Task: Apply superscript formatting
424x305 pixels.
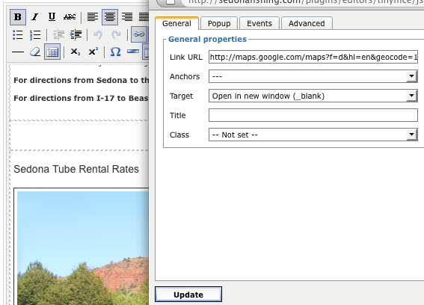Action: [x=93, y=52]
